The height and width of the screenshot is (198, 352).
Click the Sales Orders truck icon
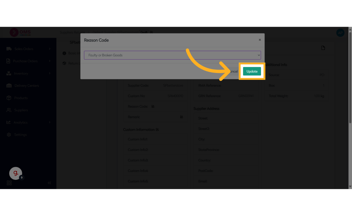point(9,49)
